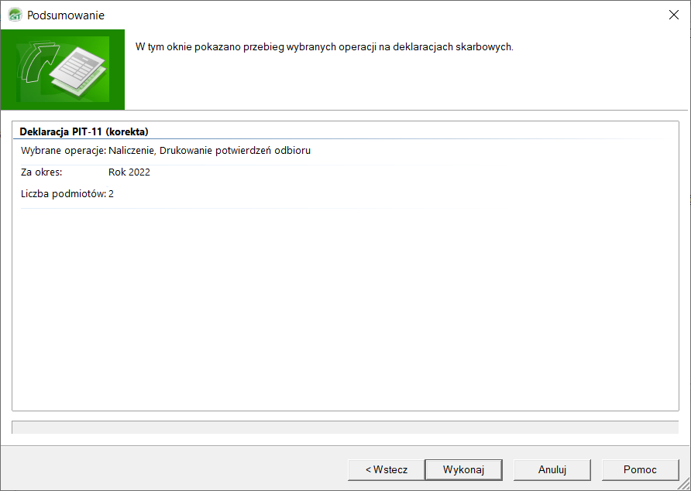This screenshot has height=491, width=691.
Task: Click the 'Rok 2022' period value
Action: pyautogui.click(x=129, y=172)
